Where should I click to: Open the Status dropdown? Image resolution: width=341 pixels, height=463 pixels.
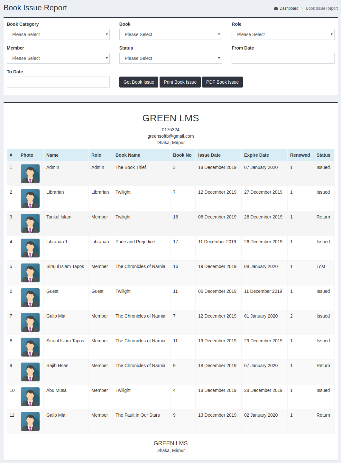pyautogui.click(x=170, y=58)
